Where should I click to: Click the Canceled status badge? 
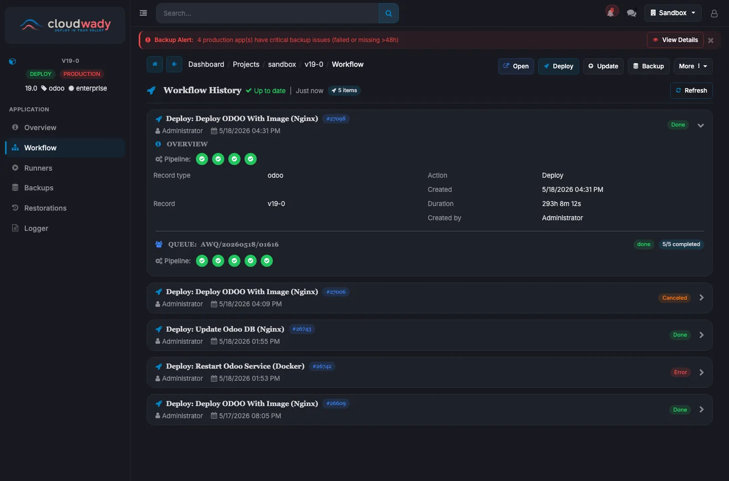[675, 298]
